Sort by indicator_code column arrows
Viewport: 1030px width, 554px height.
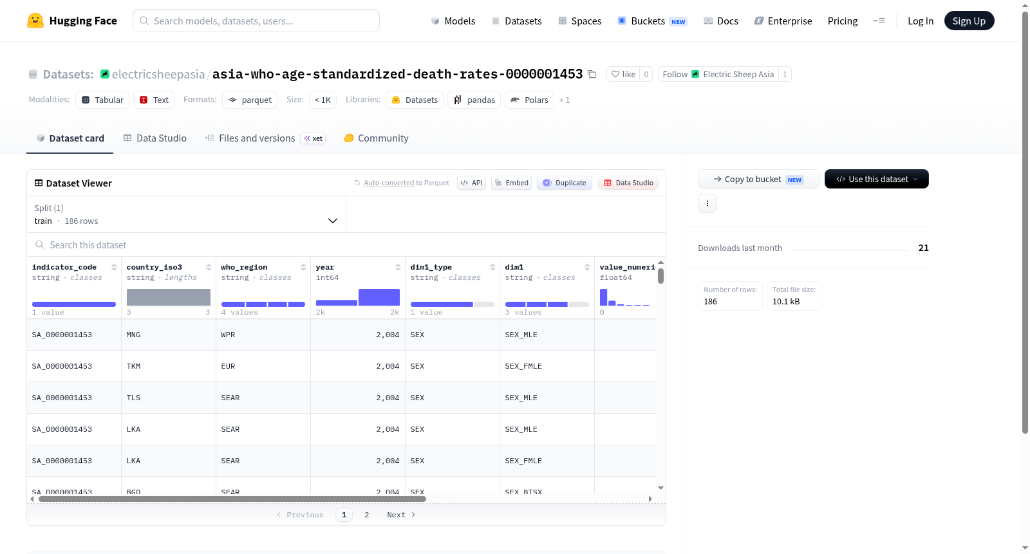(114, 267)
